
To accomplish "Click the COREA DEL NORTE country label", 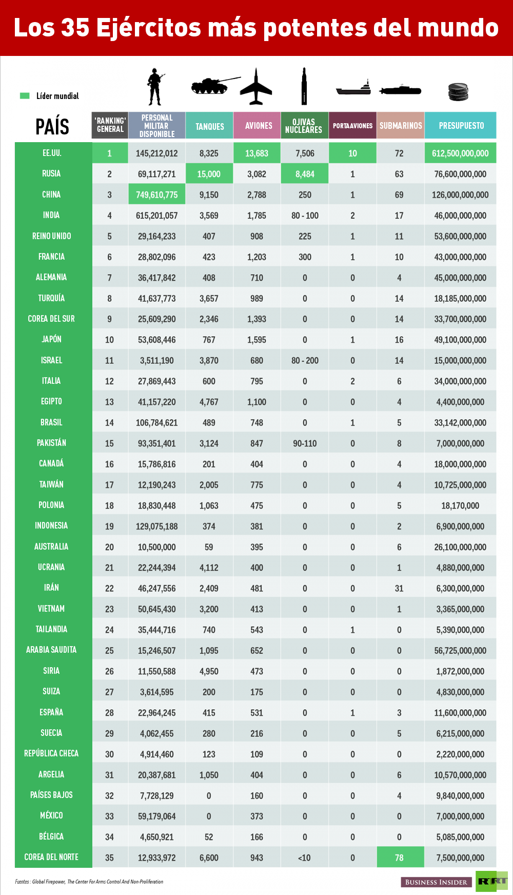I will 51,857.
